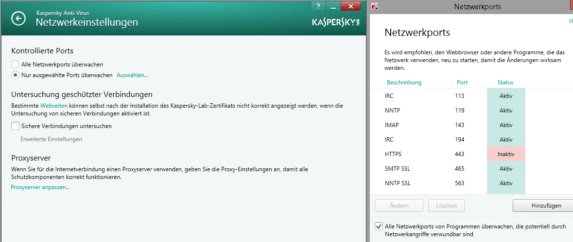Select the NNTP port 119 row

coord(471,111)
